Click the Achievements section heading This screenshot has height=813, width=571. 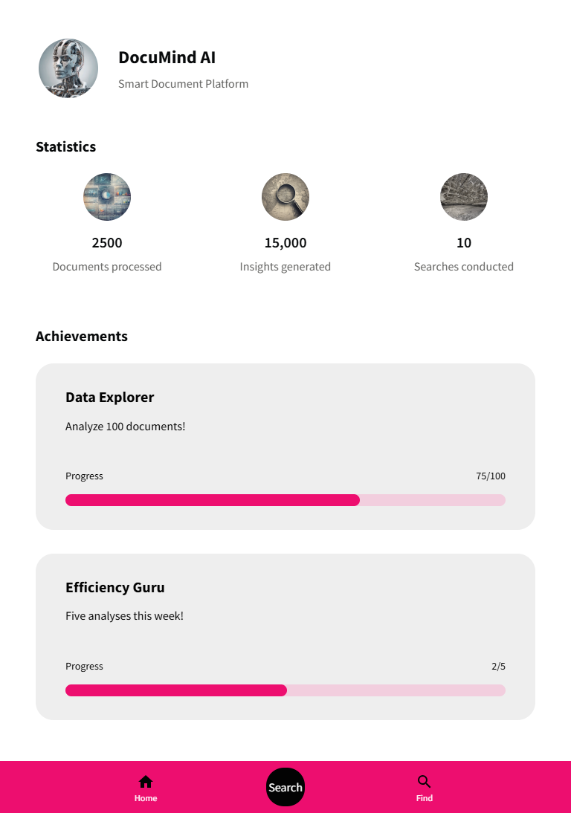[82, 337]
